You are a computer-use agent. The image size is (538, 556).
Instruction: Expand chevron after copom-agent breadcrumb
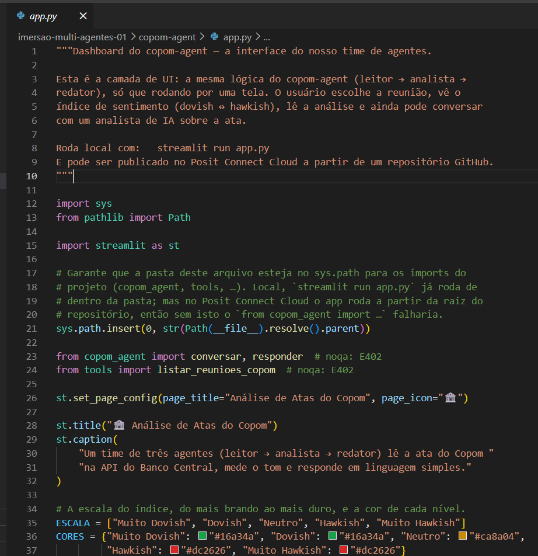coord(202,37)
